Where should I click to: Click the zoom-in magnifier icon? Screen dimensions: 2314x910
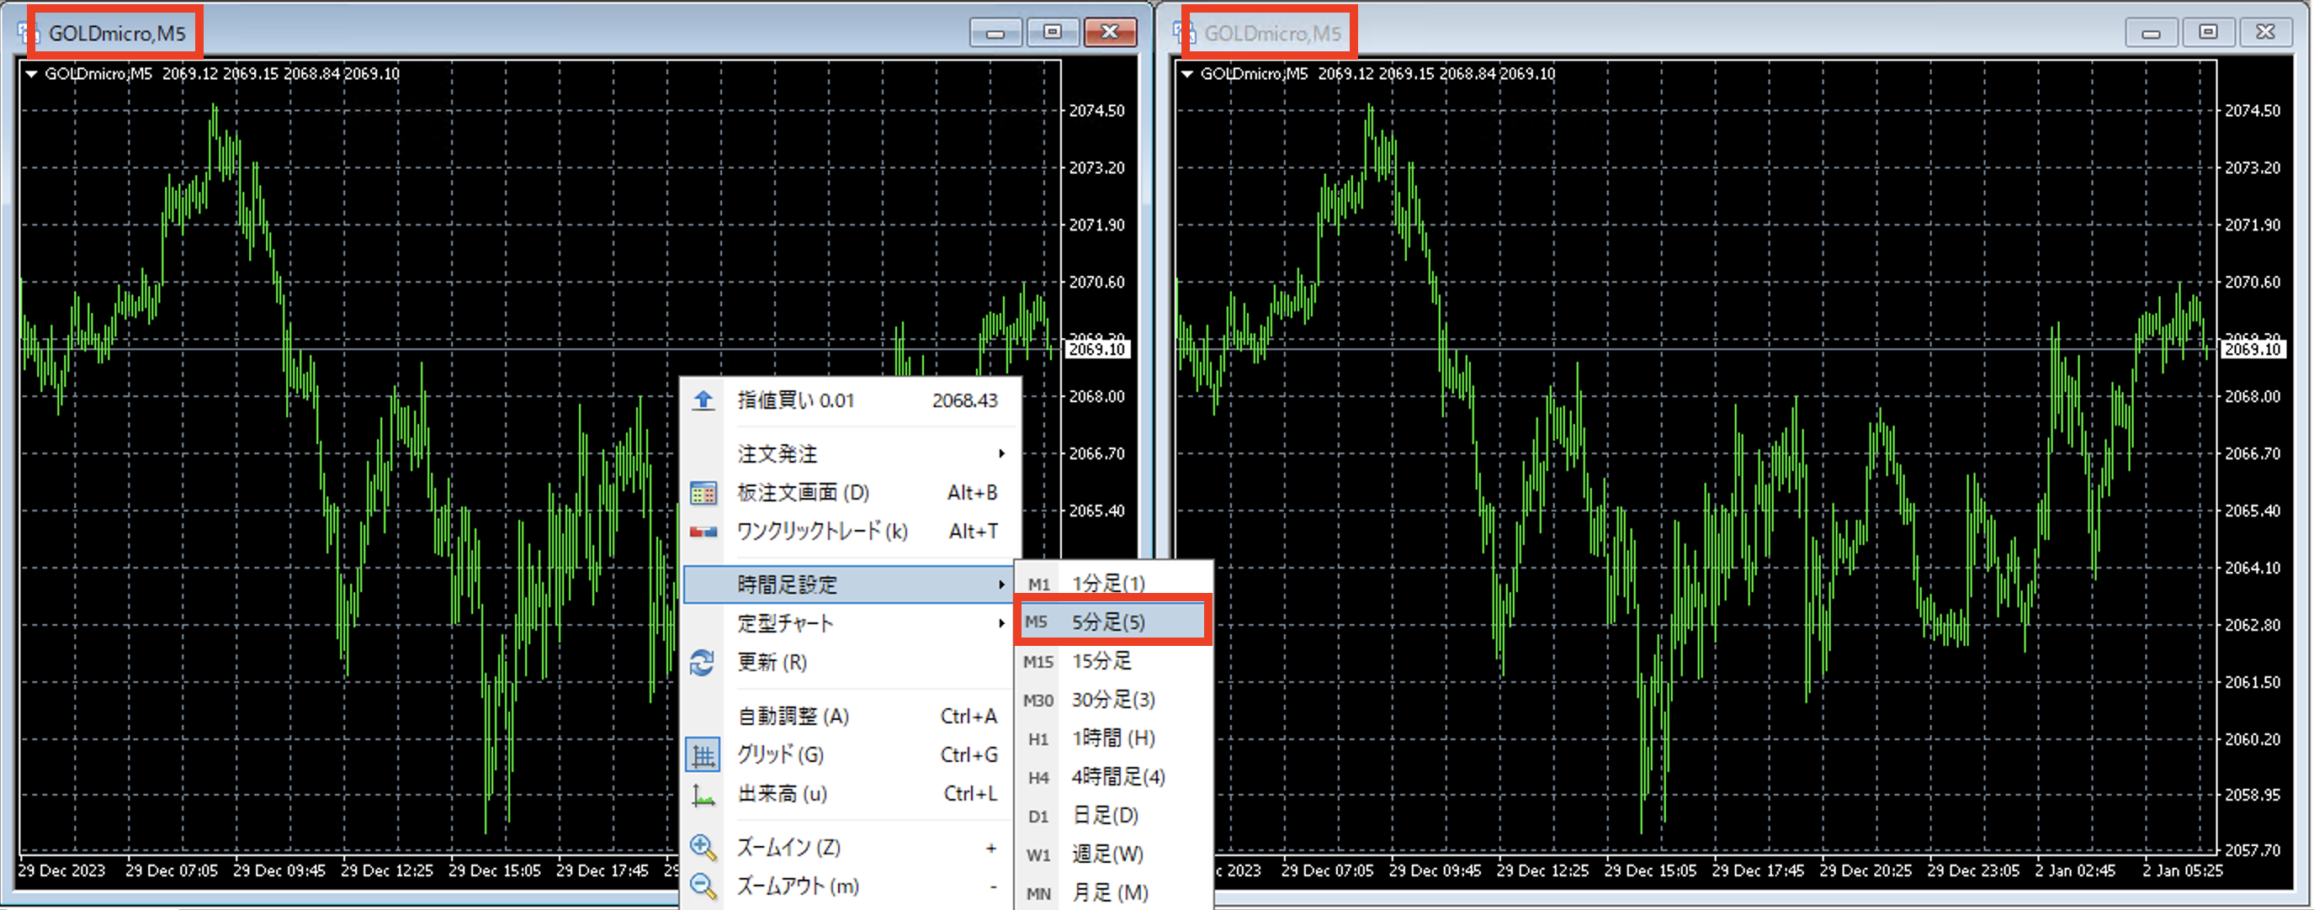pos(703,847)
